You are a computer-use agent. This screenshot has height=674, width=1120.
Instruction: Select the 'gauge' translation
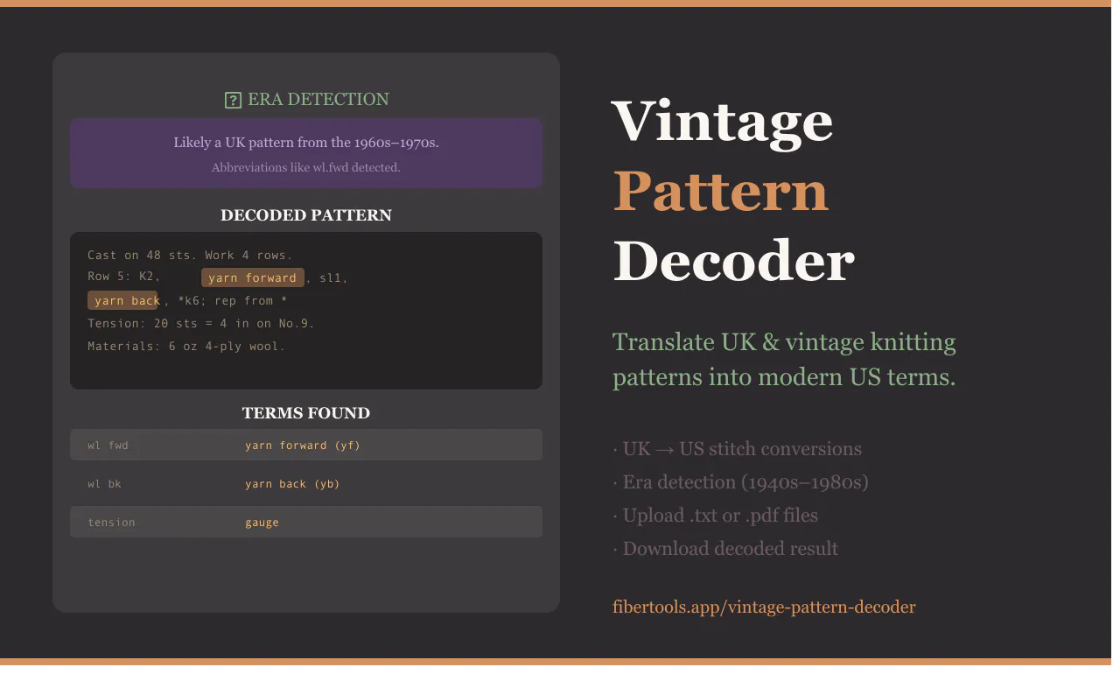click(262, 522)
